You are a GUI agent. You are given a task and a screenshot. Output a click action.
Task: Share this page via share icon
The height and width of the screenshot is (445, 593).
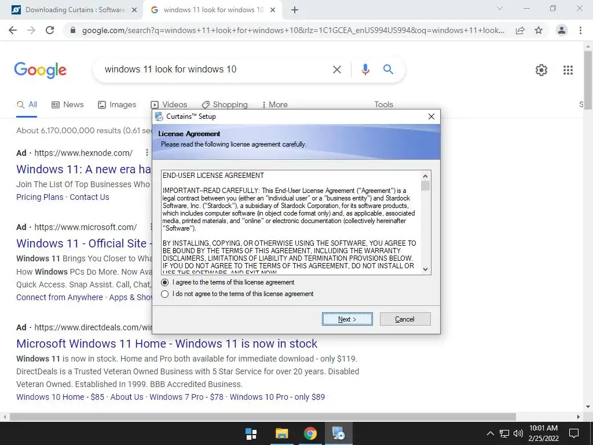click(x=520, y=30)
